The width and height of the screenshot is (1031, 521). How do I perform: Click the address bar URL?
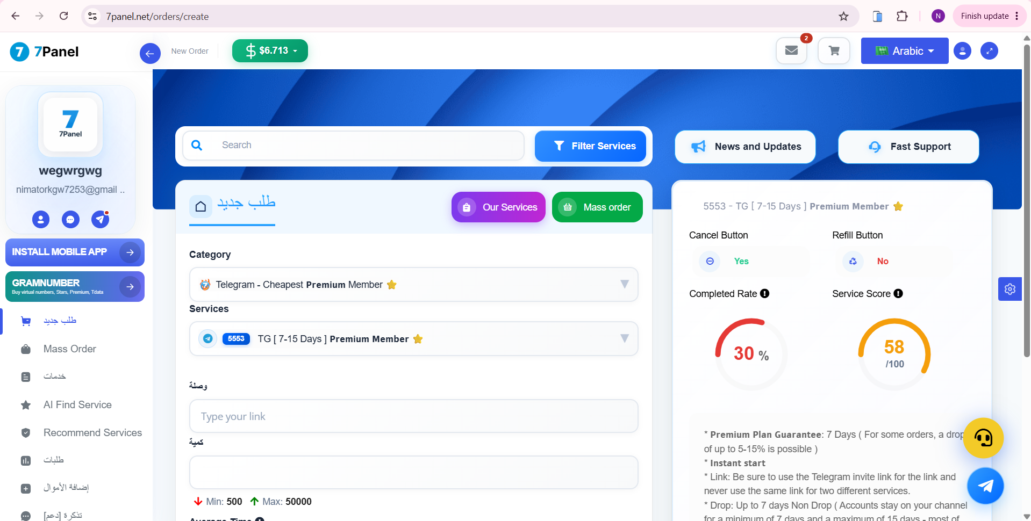coord(157,17)
